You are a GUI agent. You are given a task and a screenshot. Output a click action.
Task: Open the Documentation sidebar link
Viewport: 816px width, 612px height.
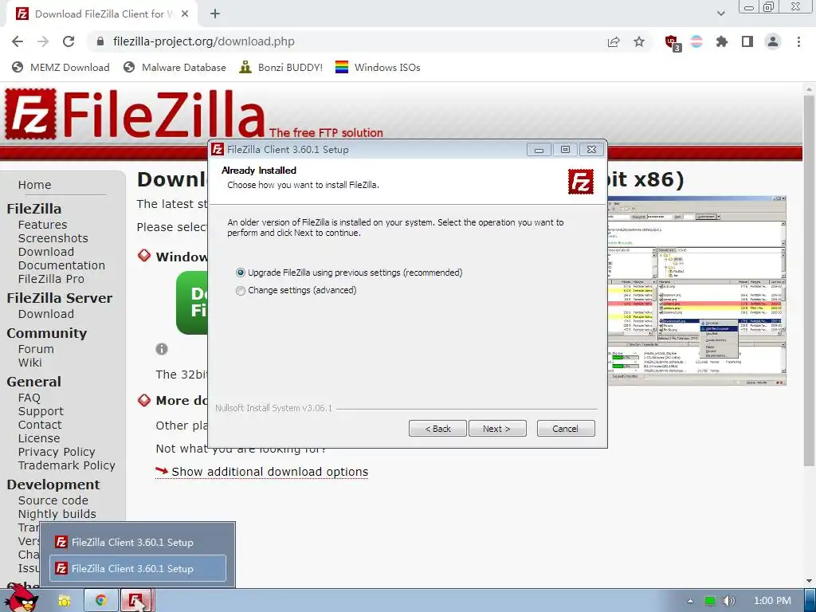tap(61, 265)
